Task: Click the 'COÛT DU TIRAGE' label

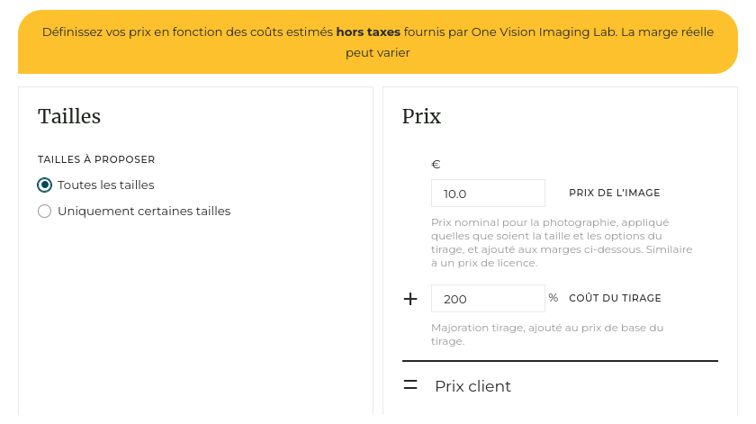Action: (615, 299)
